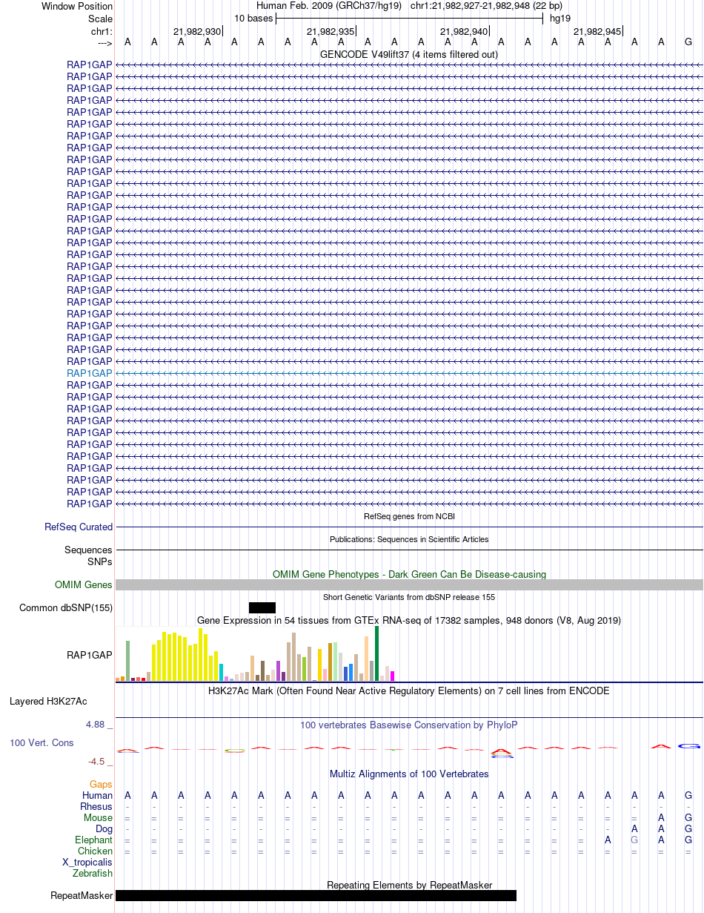Click the chr1: ruler label
The height and width of the screenshot is (913, 704).
tap(102, 31)
